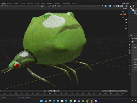Image resolution: width=137 pixels, height=103 pixels.
Task: Click the hand pan view icon
Action: pos(126,23)
